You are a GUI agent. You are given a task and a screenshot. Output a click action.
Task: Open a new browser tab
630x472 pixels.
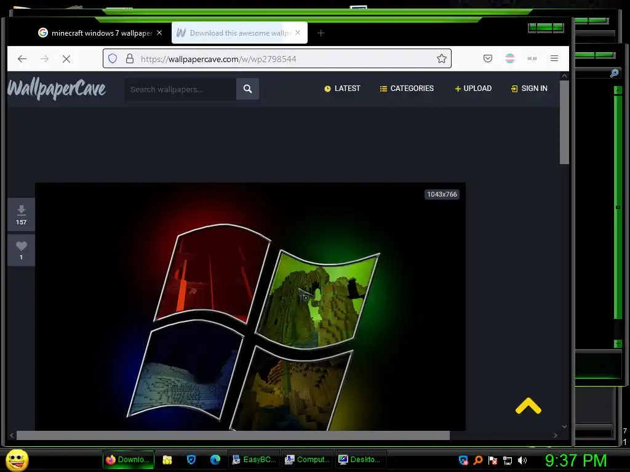click(x=321, y=33)
